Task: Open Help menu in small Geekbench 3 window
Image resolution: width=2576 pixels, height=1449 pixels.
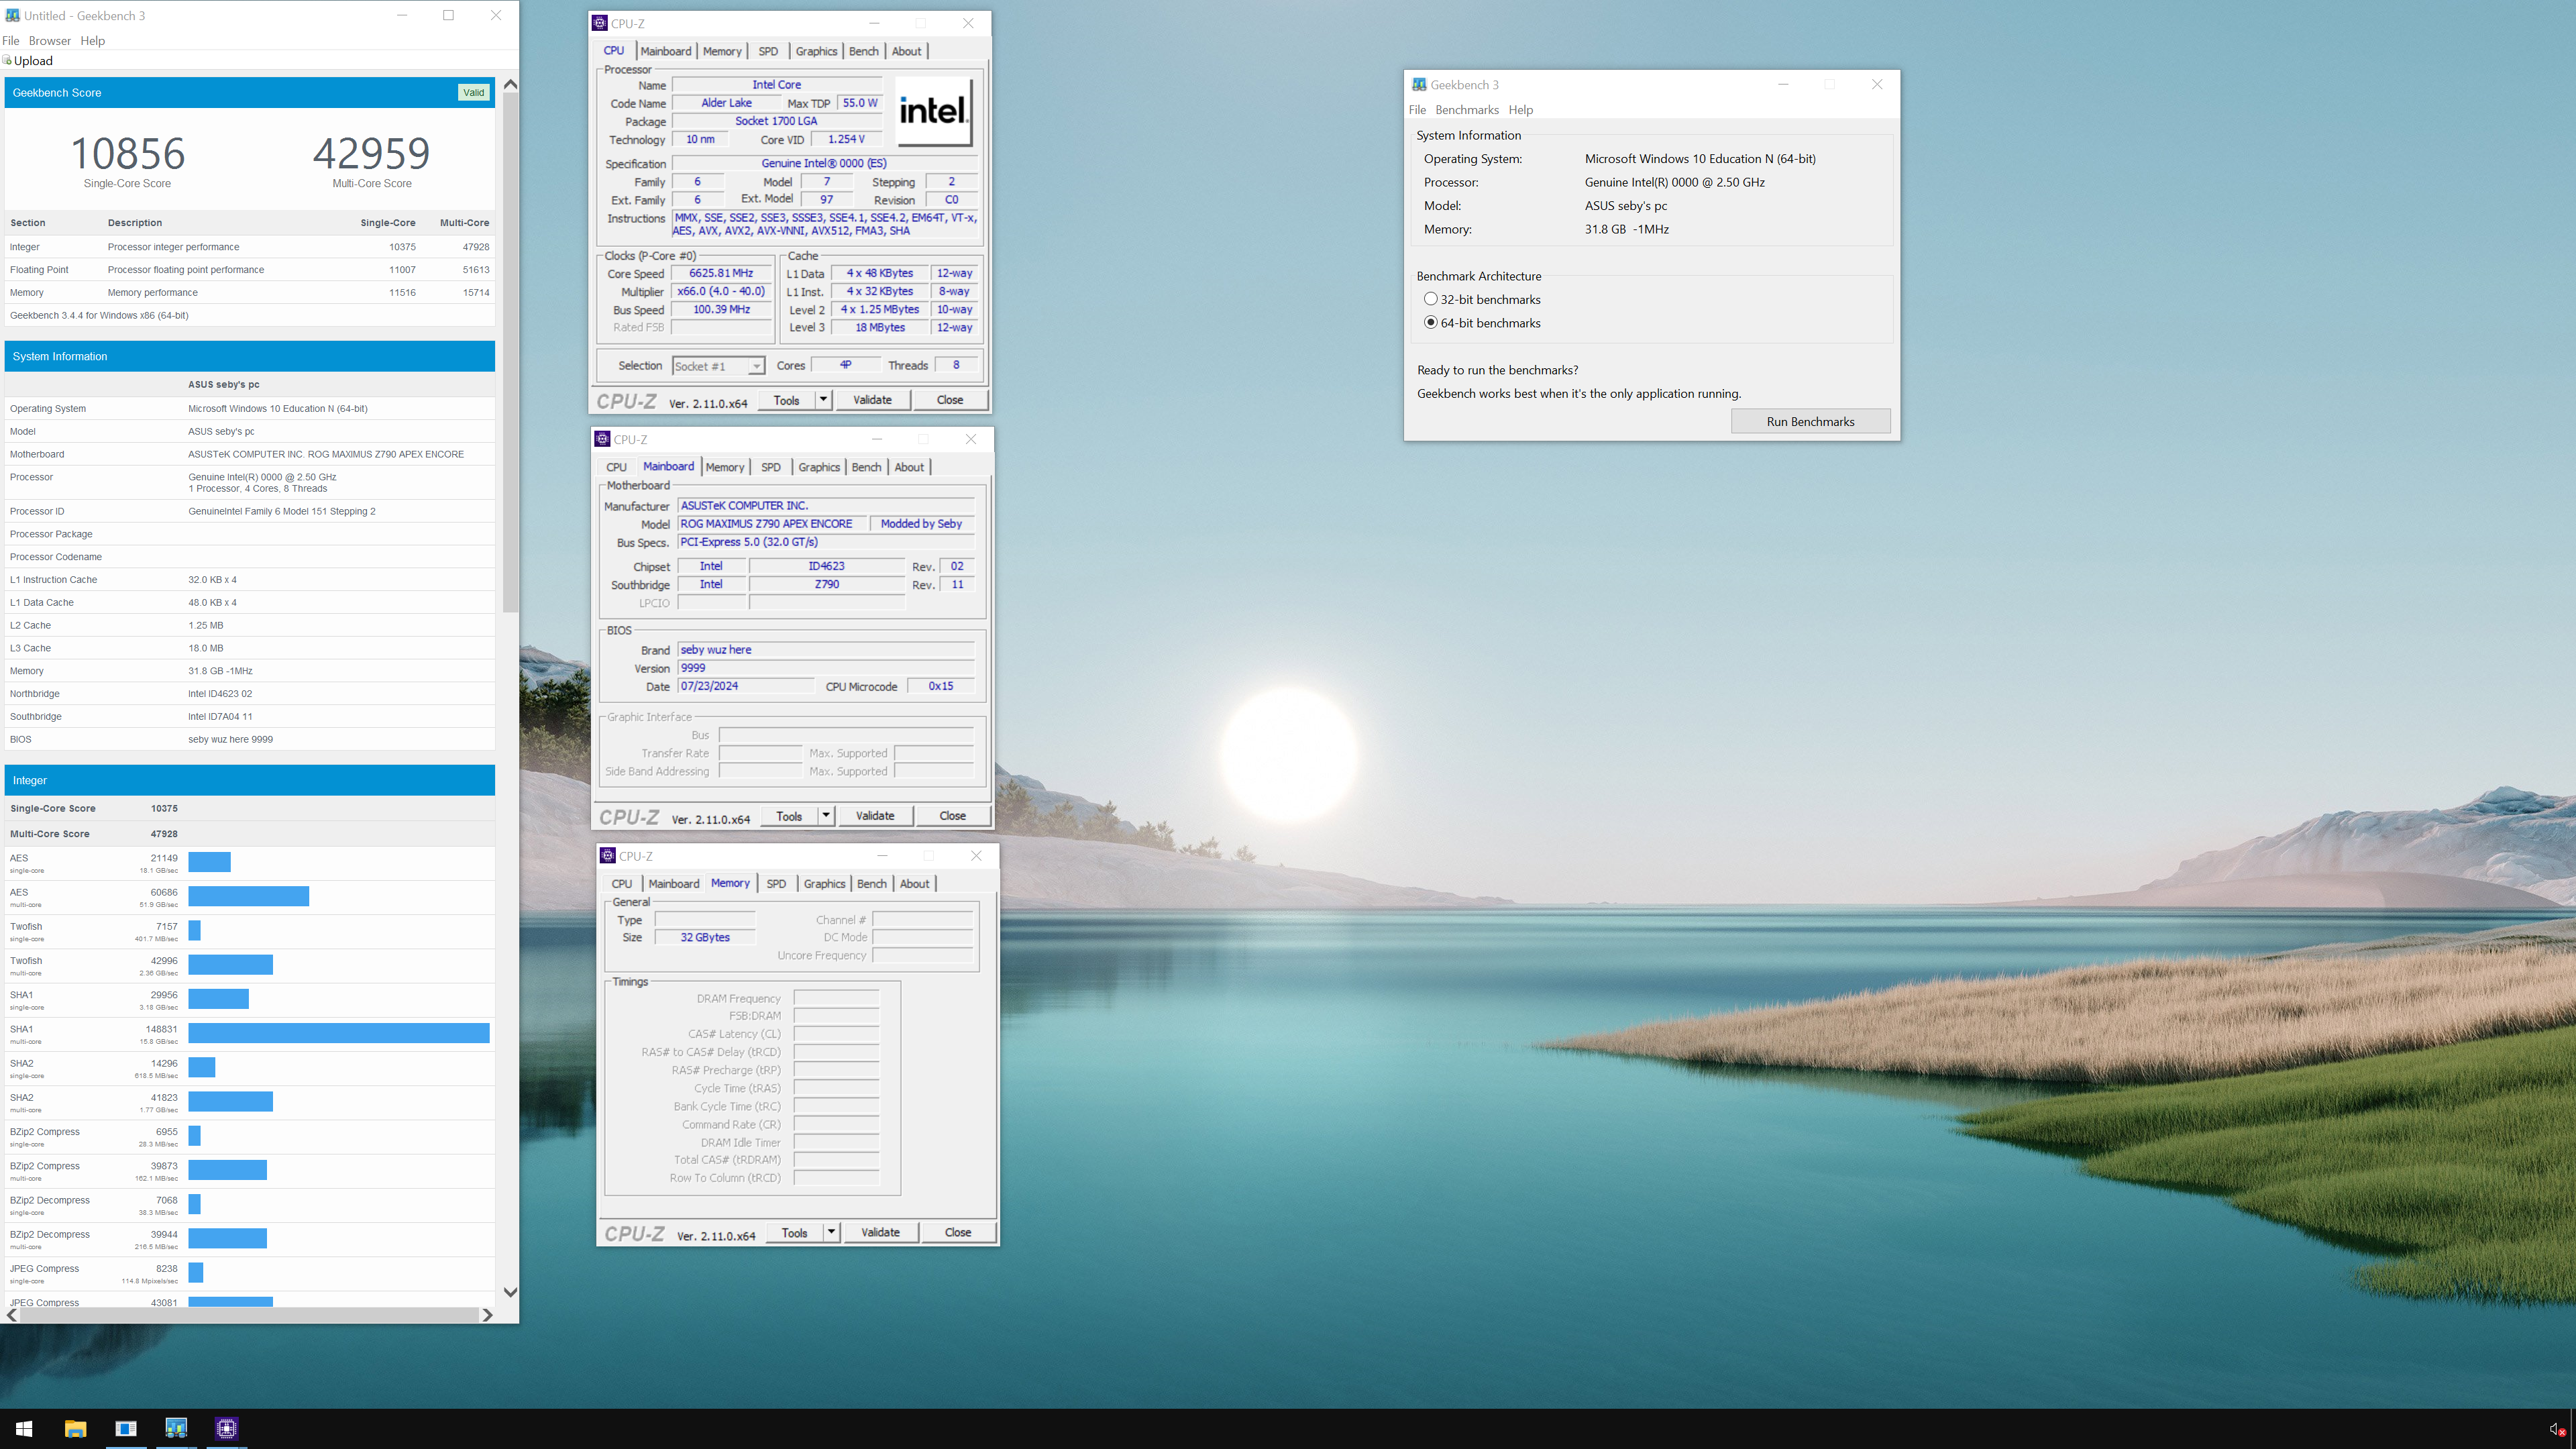Action: pyautogui.click(x=1521, y=110)
